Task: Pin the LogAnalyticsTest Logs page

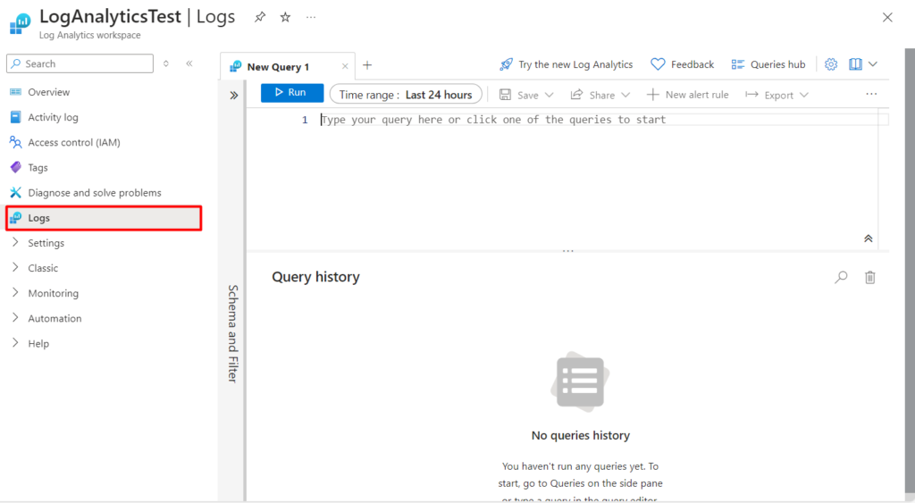Action: (260, 18)
